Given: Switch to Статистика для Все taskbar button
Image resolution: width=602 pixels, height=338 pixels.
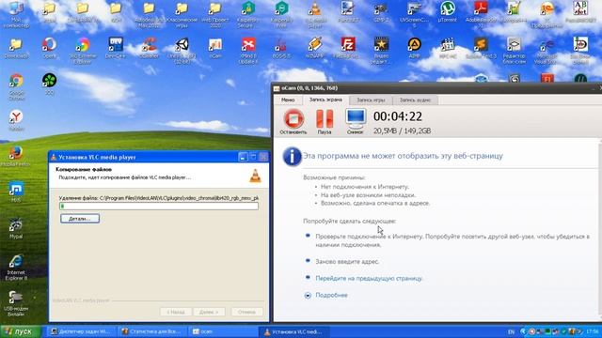Looking at the screenshot, I should [x=151, y=331].
